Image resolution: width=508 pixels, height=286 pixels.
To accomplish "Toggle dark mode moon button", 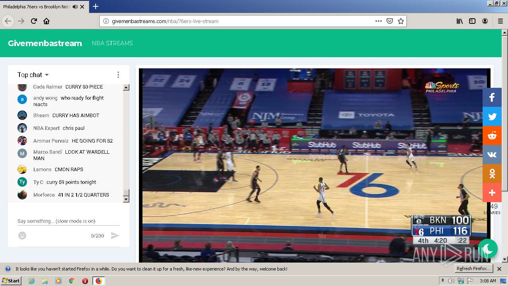I will (x=488, y=249).
